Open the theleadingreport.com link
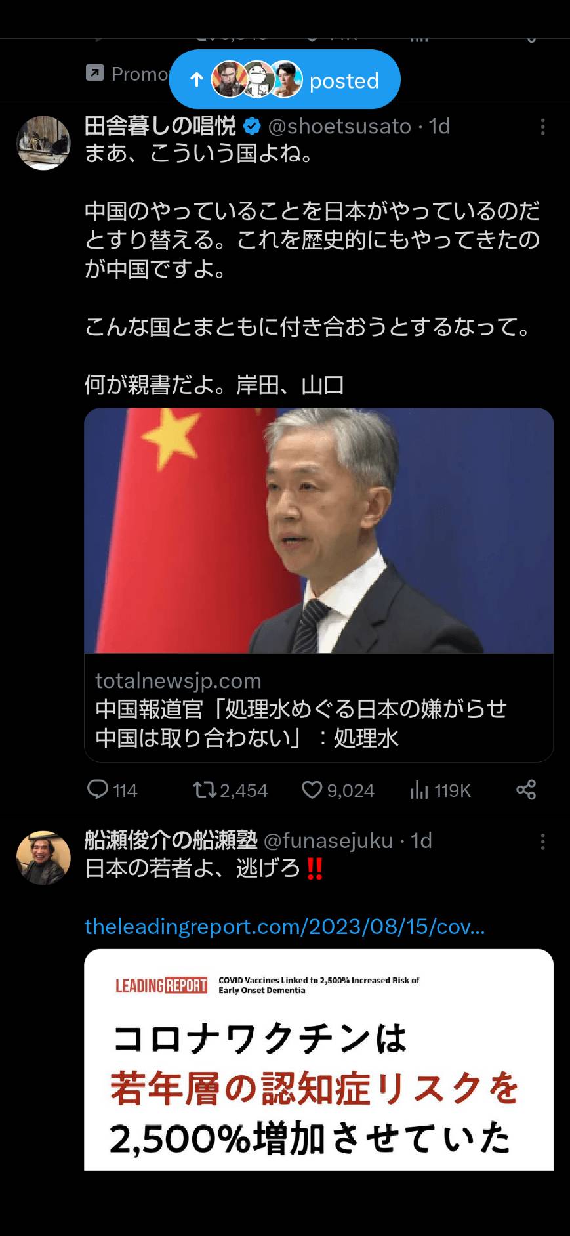 pyautogui.click(x=285, y=926)
